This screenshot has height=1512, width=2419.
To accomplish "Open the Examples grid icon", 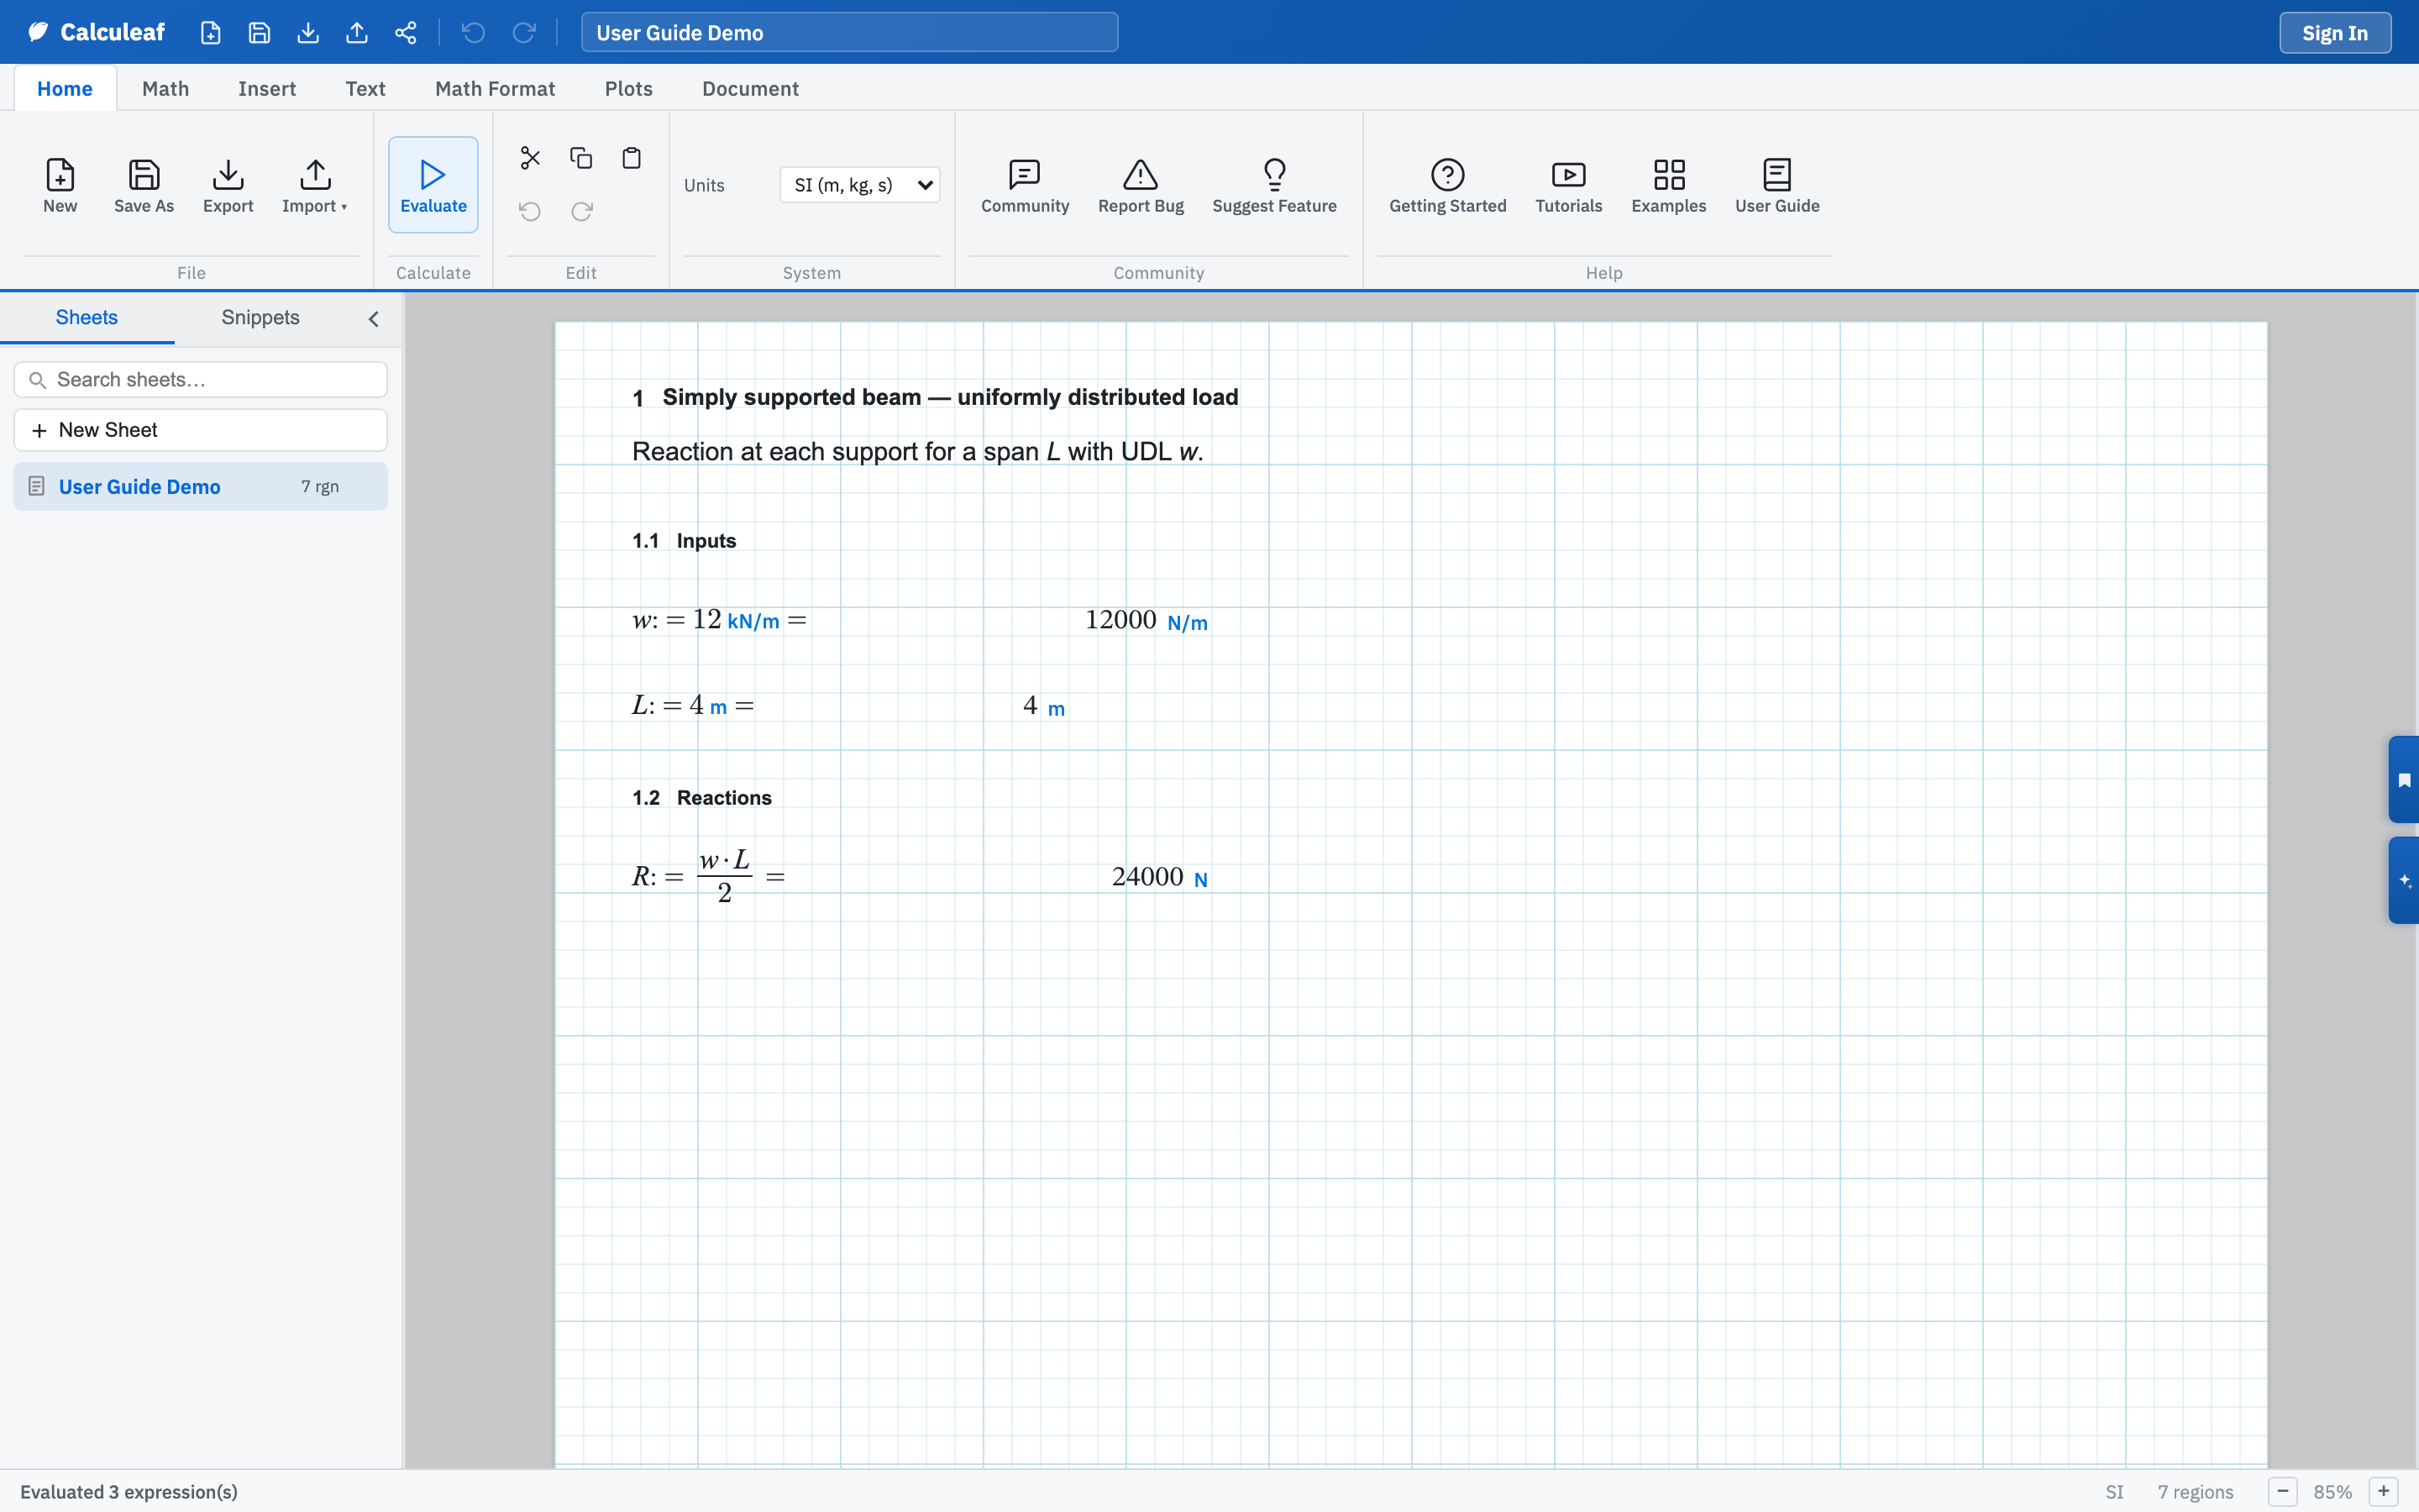I will click(x=1668, y=185).
